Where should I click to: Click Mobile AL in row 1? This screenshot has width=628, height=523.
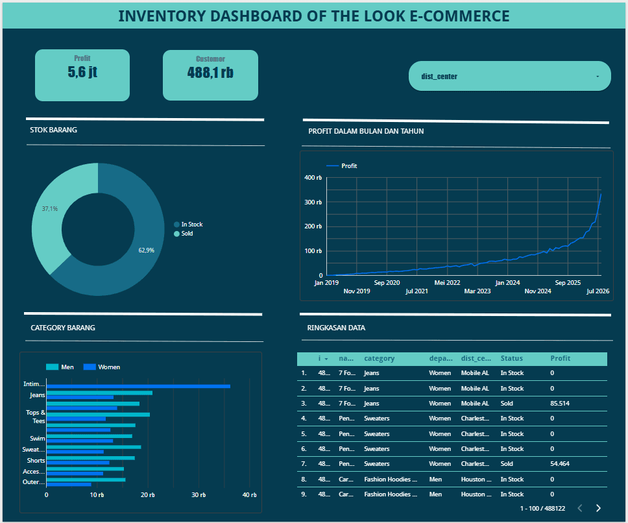point(475,373)
